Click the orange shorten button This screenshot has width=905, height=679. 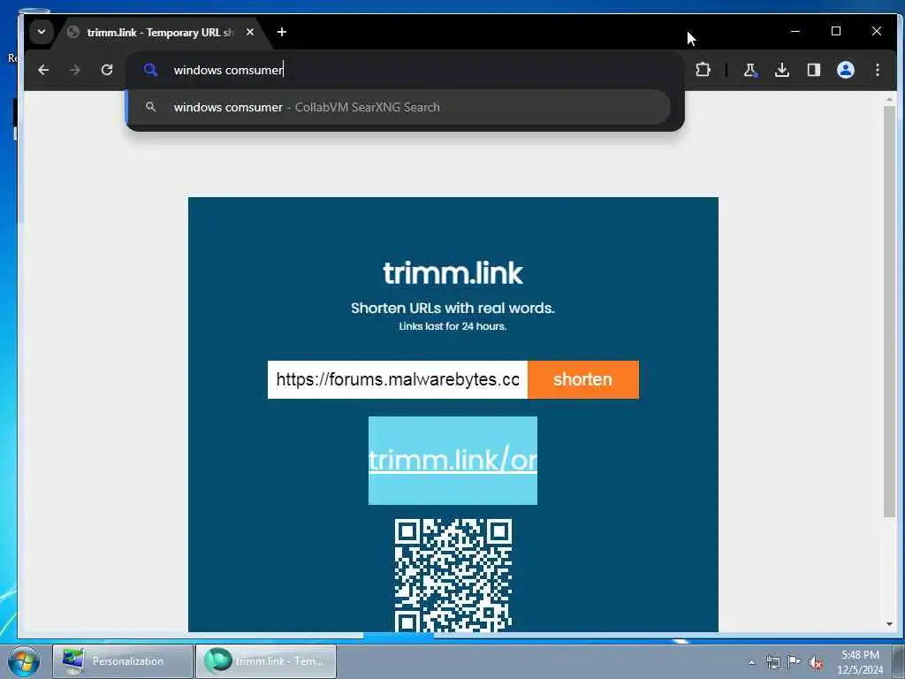[x=583, y=379]
